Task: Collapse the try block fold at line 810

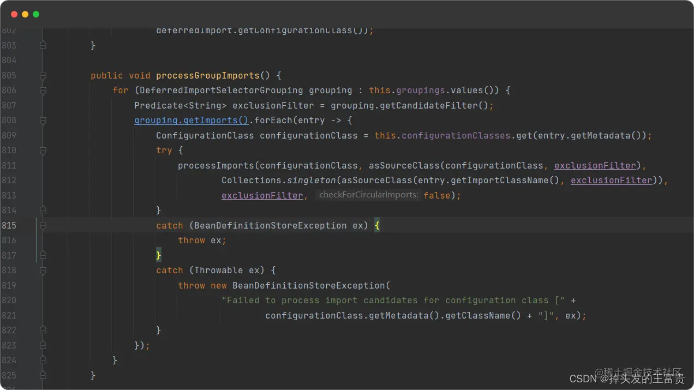Action: (43, 151)
